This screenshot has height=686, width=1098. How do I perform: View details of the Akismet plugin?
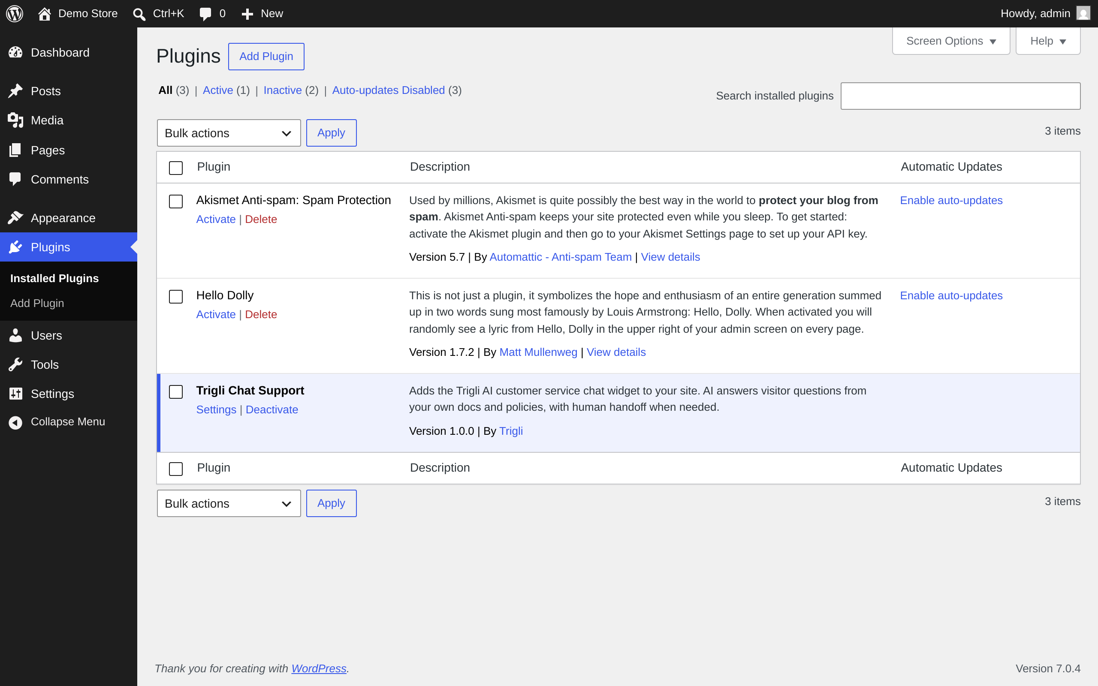(670, 257)
